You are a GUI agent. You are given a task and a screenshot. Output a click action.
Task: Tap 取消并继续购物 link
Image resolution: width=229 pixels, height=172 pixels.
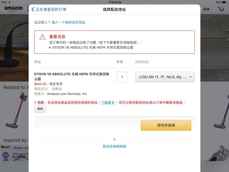pos(114,147)
